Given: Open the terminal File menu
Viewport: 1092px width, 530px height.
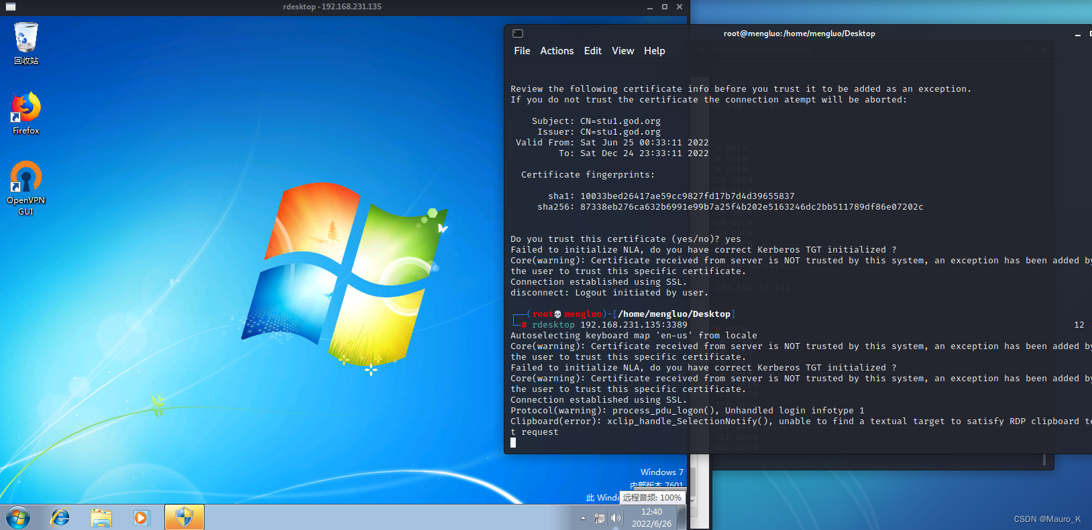Looking at the screenshot, I should click(522, 51).
